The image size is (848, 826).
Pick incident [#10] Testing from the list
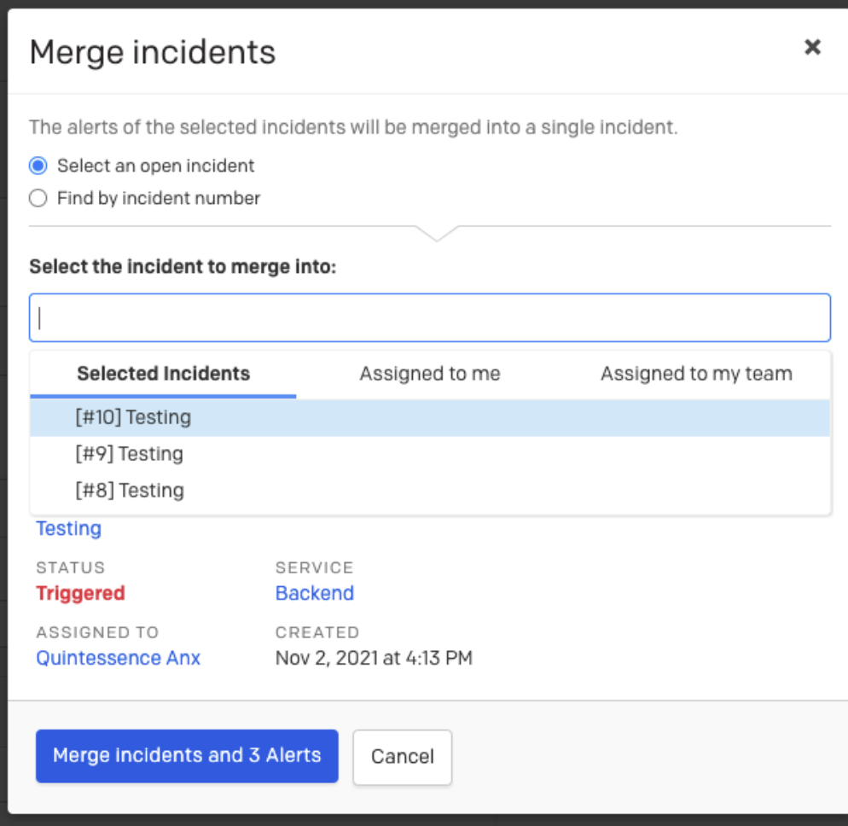click(x=133, y=418)
